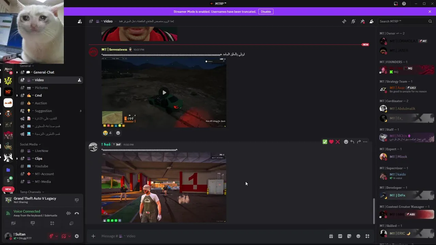Undeafen the headphones
Image resolution: width=436 pixels, height=245 pixels.
tap(64, 236)
